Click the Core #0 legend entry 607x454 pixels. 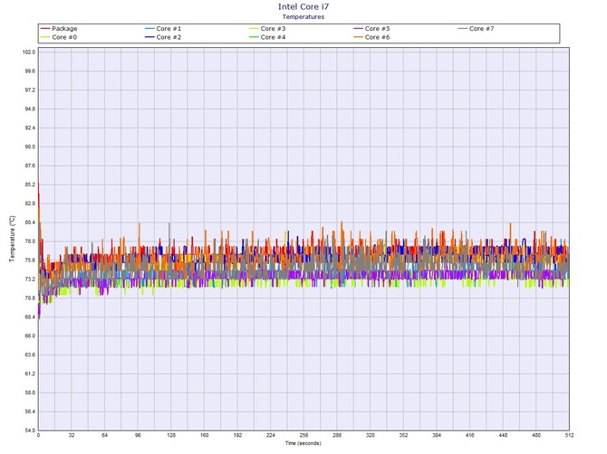click(59, 37)
